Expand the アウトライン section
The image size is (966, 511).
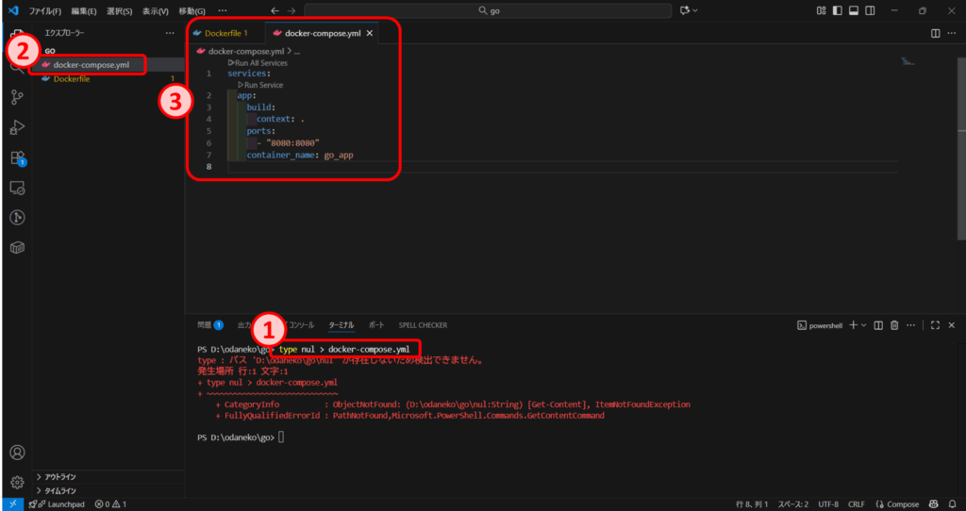pos(60,477)
